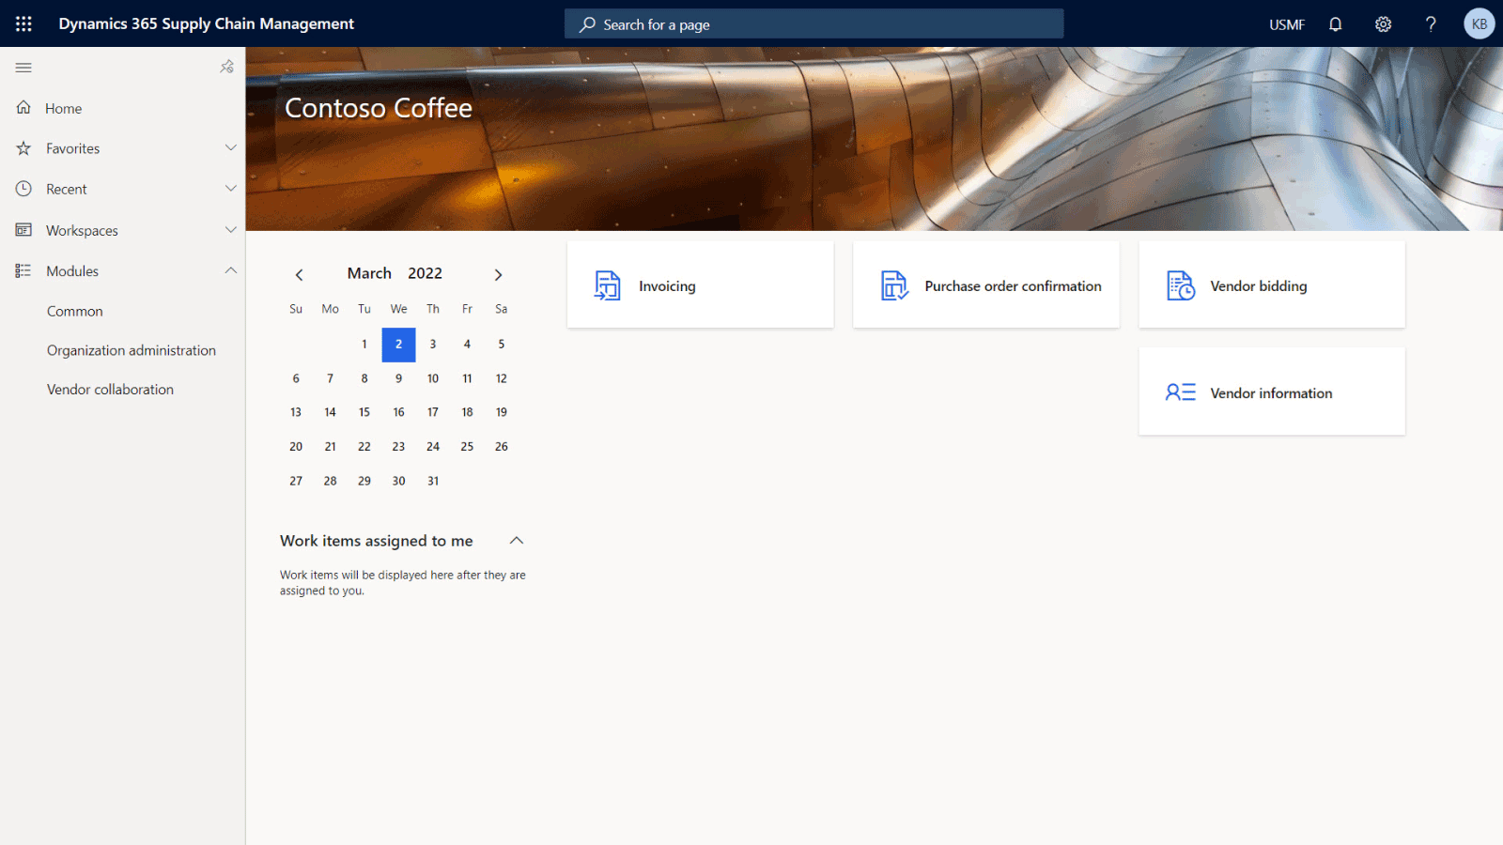1503x845 pixels.
Task: Click the notification bell icon
Action: pyautogui.click(x=1335, y=23)
